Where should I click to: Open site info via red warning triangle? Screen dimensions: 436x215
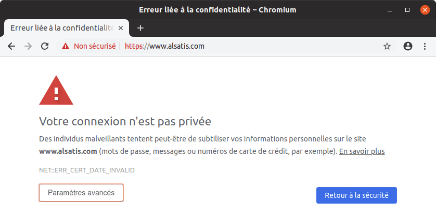66,46
